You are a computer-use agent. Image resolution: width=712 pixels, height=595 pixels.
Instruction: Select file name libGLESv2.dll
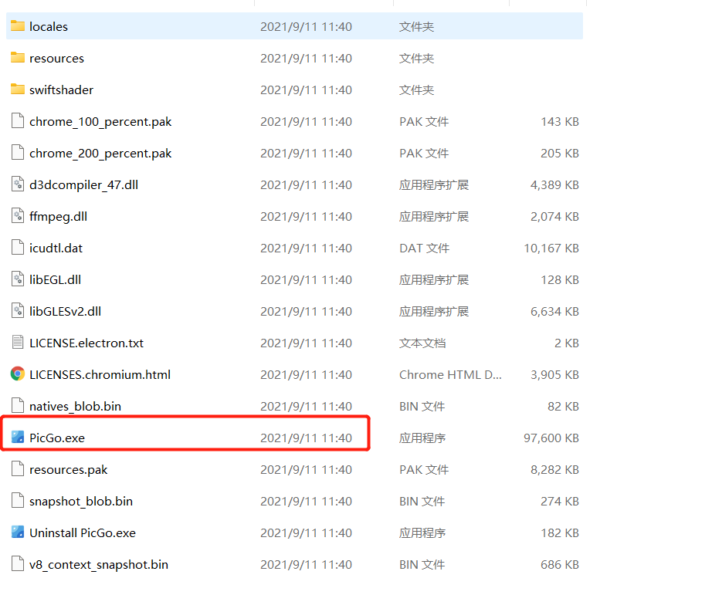[66, 312]
